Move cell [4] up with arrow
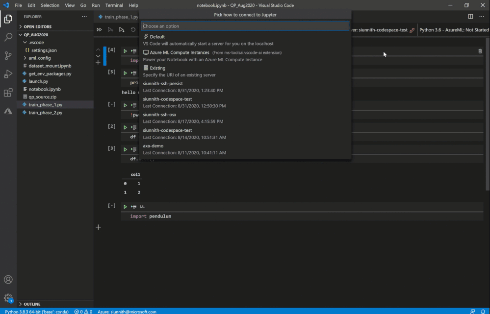 coord(98,49)
